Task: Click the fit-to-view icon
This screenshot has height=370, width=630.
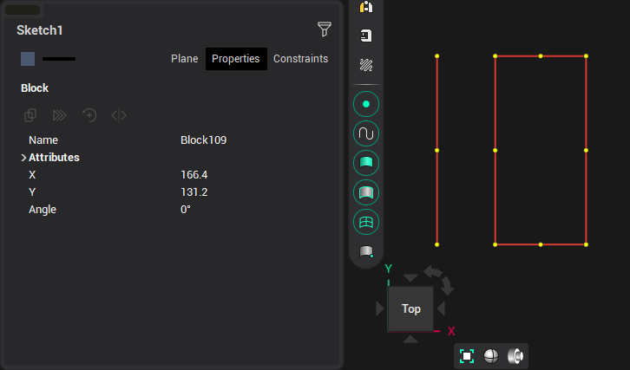Action: [467, 356]
